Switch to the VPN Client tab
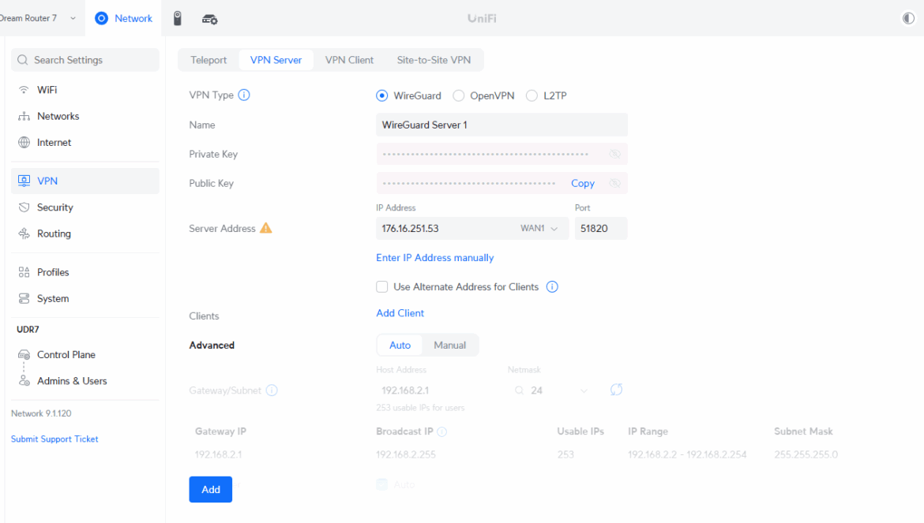 [x=349, y=60]
